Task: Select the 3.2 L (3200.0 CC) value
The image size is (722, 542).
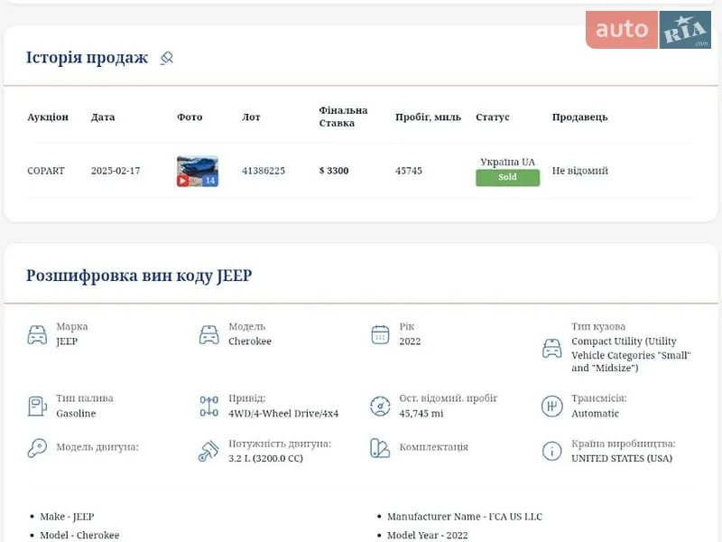Action: click(265, 458)
